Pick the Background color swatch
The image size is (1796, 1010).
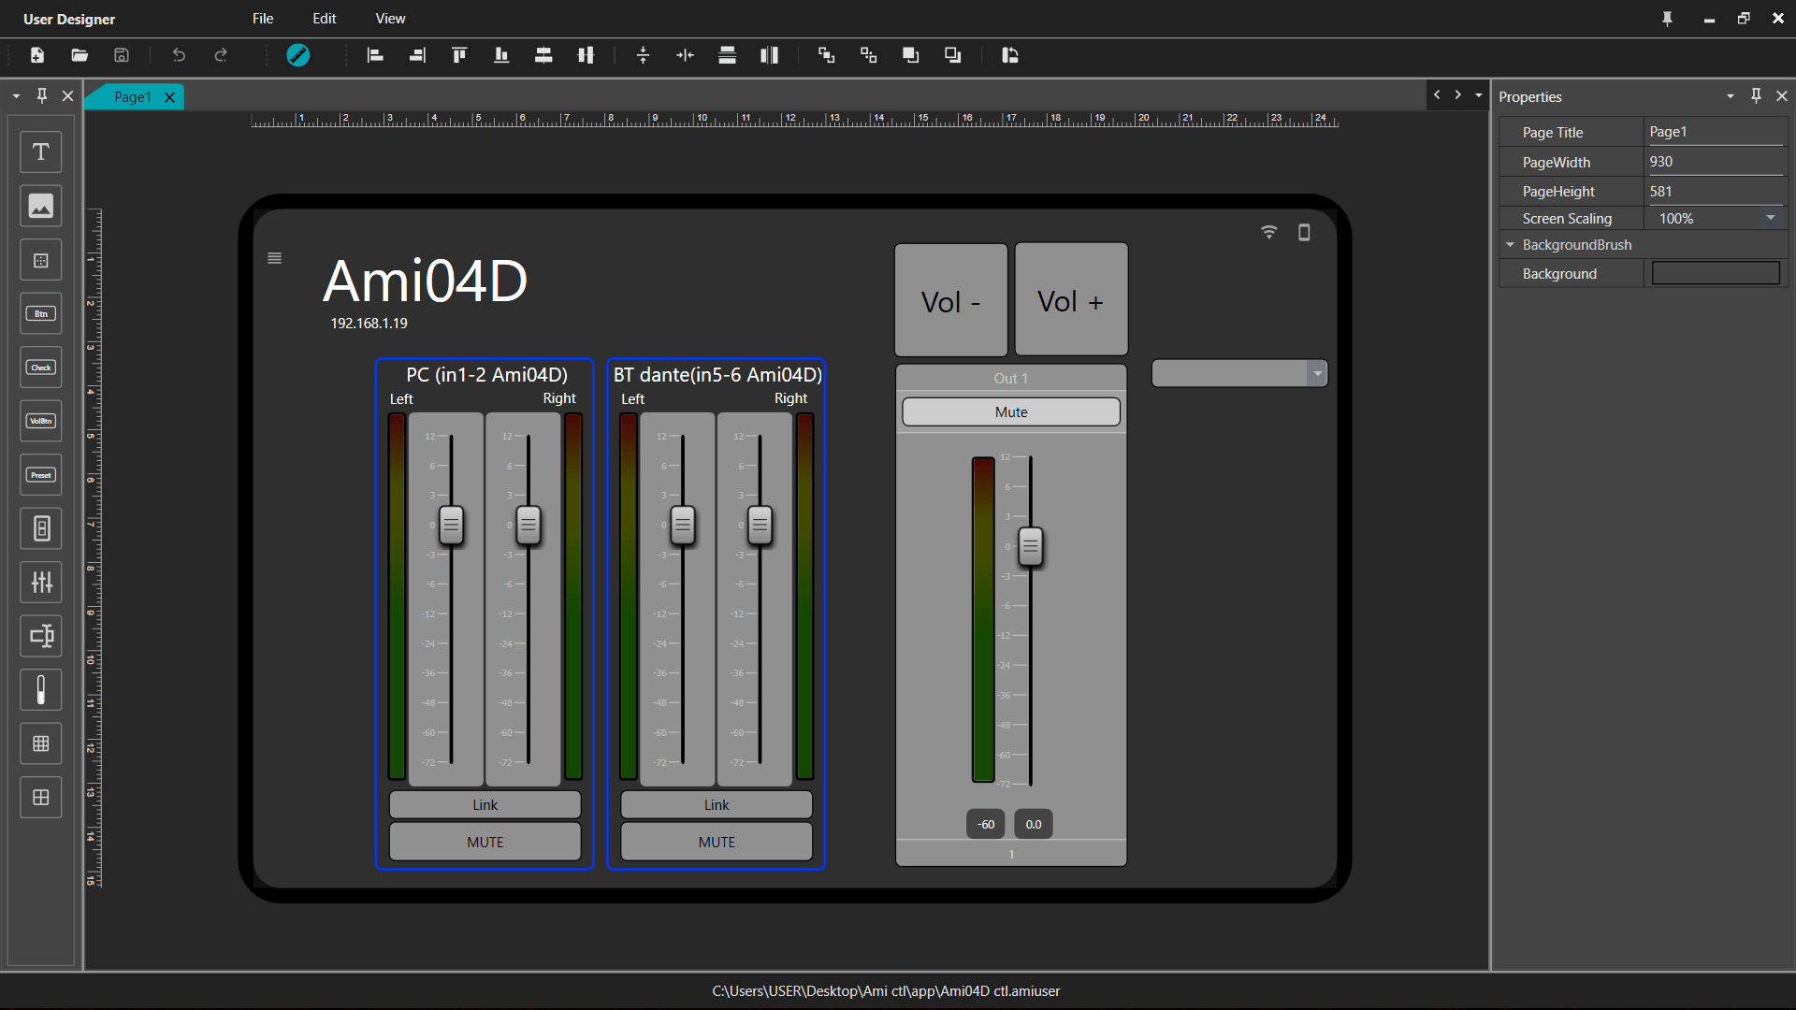tap(1716, 273)
